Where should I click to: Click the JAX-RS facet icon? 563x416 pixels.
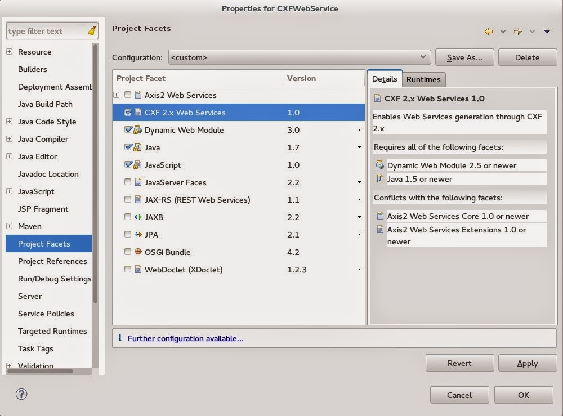pos(138,200)
